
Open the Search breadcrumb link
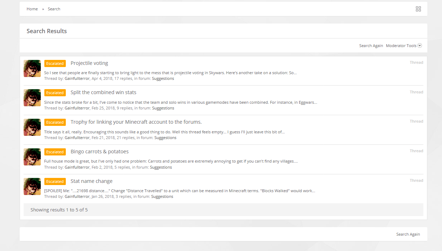click(x=54, y=9)
